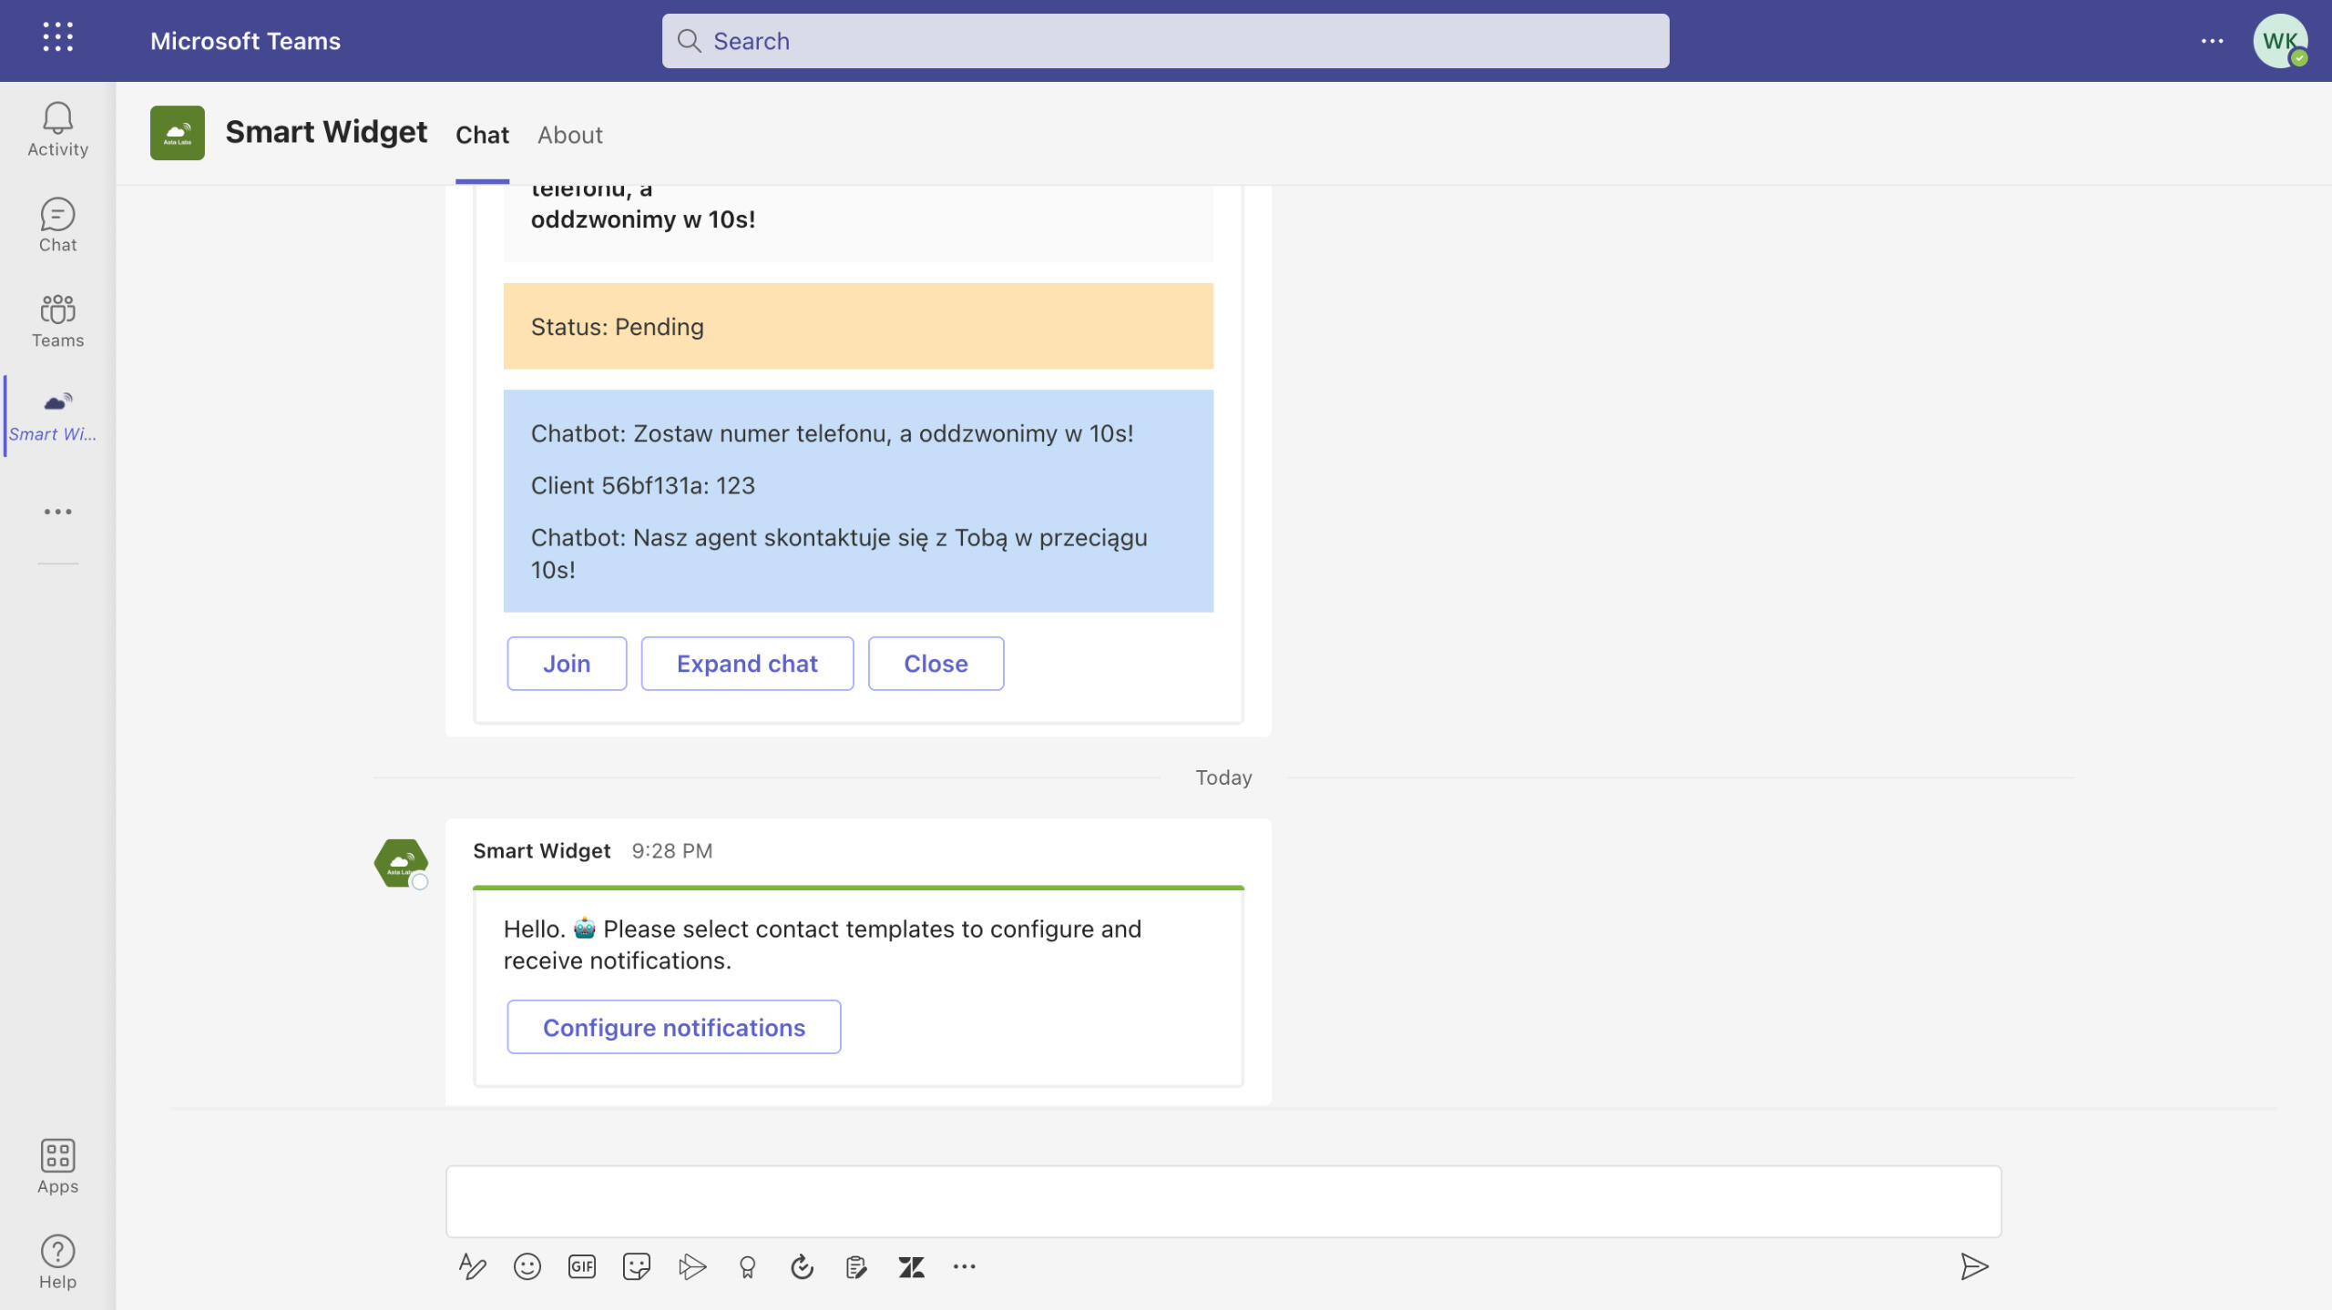Click the Smart Widget message avatar
Viewport: 2332px width, 1310px height.
[x=401, y=863]
